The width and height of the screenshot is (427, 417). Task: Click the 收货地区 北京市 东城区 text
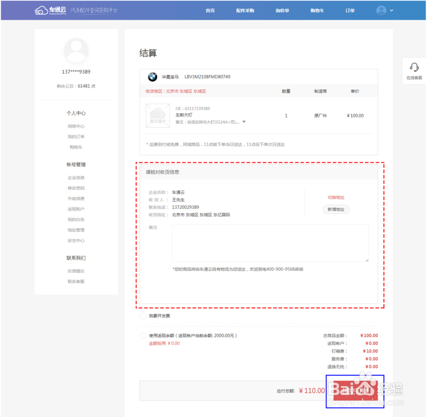(175, 91)
